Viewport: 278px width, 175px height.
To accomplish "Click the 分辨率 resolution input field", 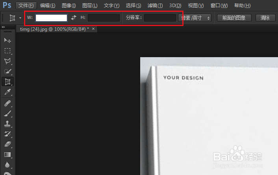I will coord(160,18).
